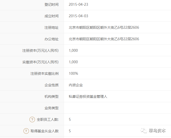This screenshot has width=171, height=138.
Task: Click the 机构类型 label
Action: [51, 96]
